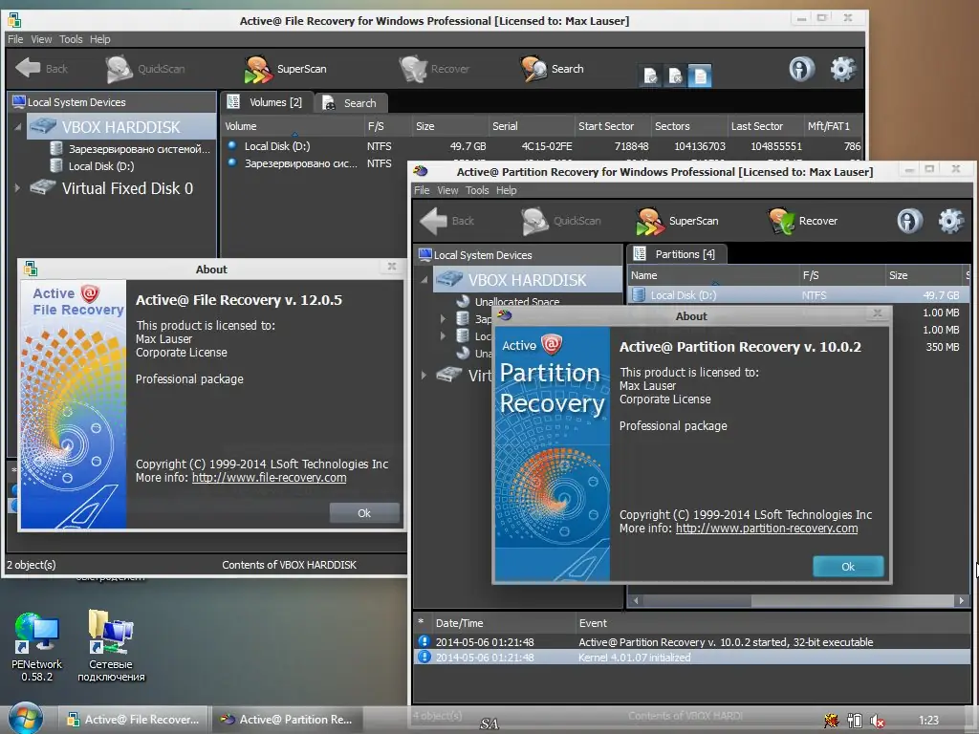Screen dimensions: 979x734
Task: Click Recover in Partition Recovery toolbar
Action: pos(803,221)
